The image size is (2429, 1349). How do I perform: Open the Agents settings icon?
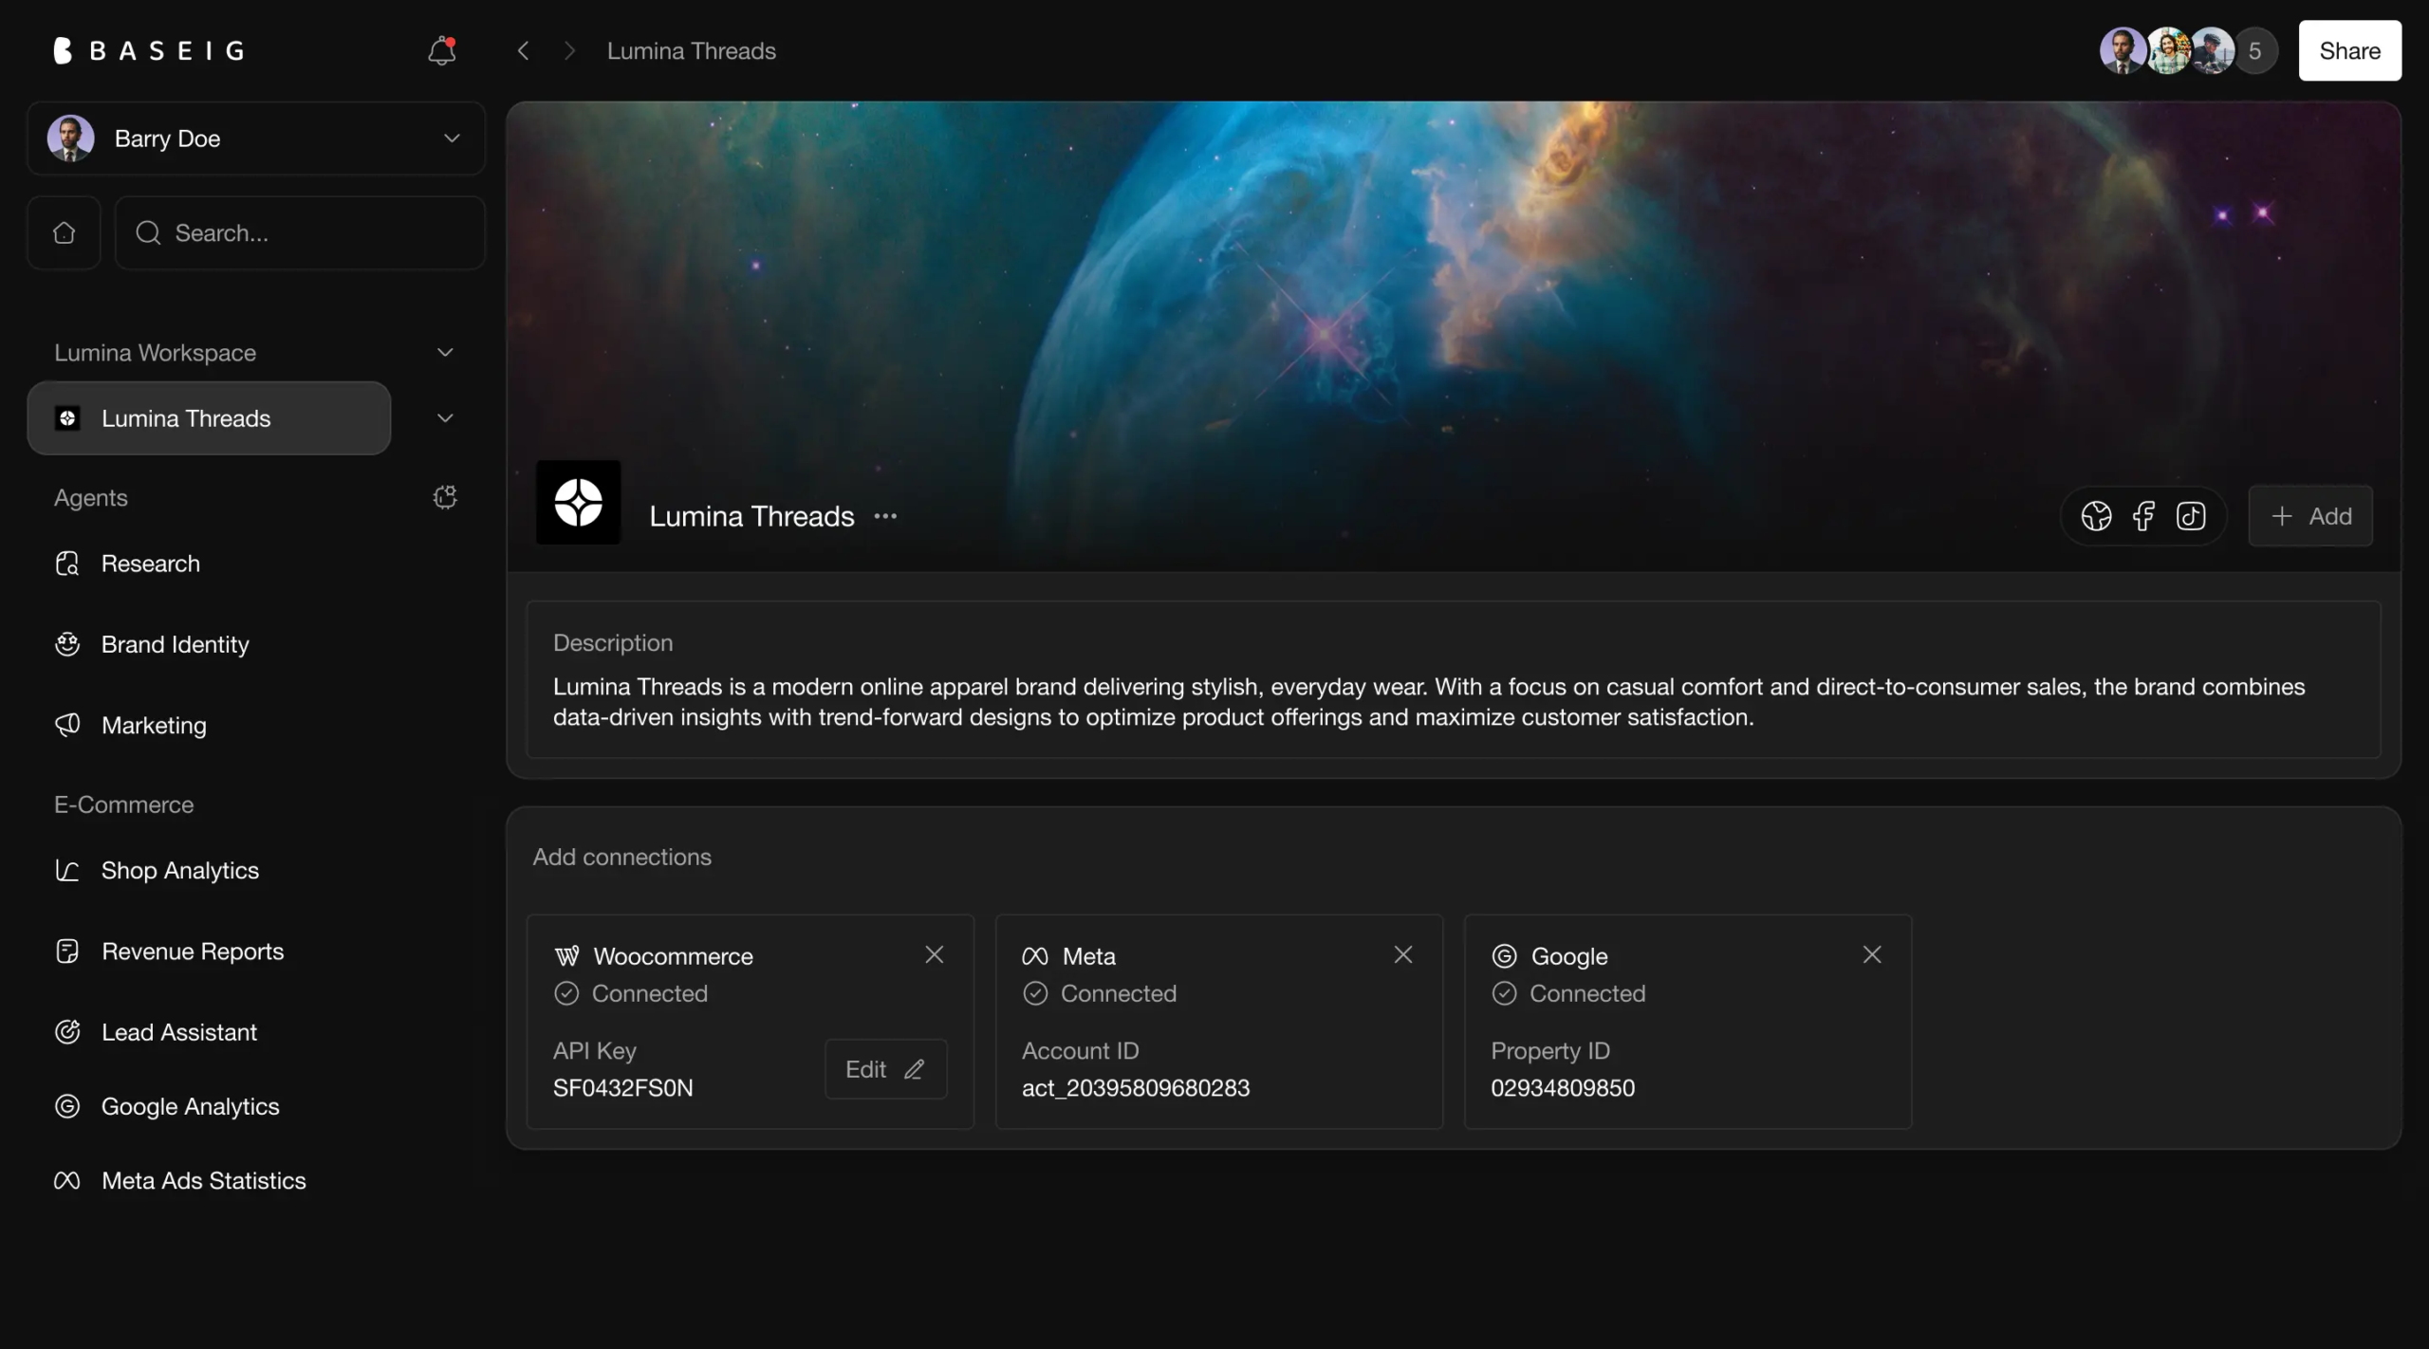pos(445,497)
